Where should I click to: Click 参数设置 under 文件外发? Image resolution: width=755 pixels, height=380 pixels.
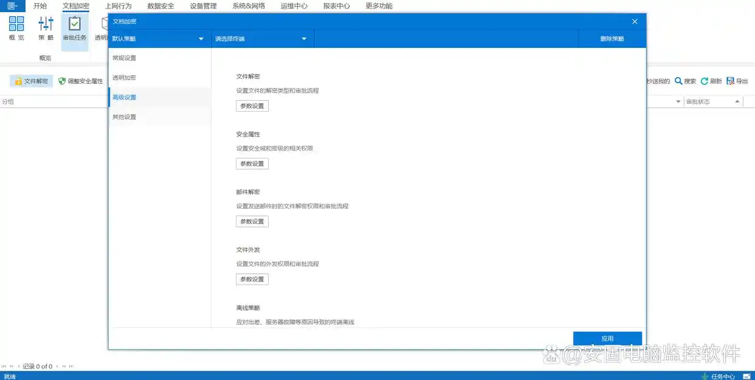pyautogui.click(x=252, y=279)
